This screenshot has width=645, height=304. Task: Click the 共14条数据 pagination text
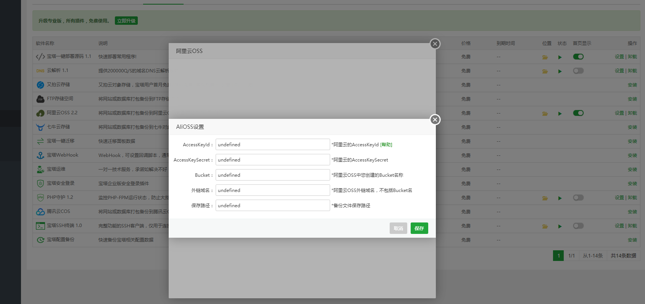tap(623, 256)
